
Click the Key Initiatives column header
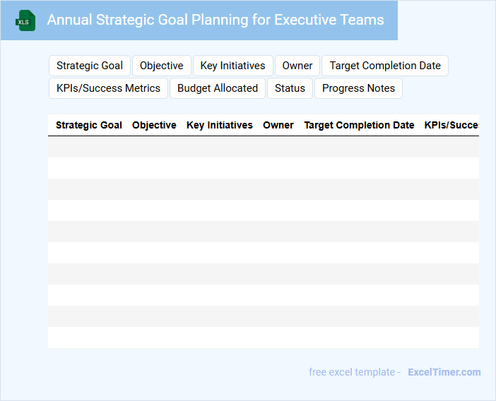220,125
